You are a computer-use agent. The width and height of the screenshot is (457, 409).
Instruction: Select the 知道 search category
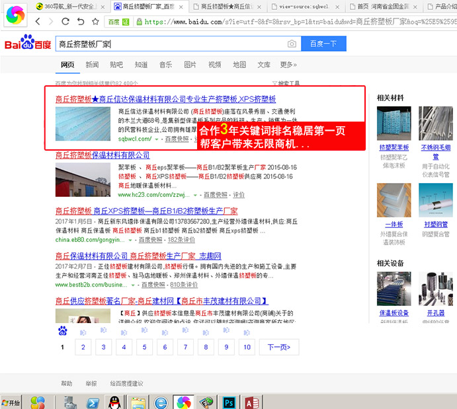click(141, 65)
